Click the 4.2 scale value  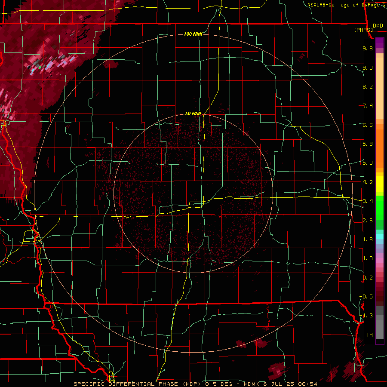(x=368, y=182)
